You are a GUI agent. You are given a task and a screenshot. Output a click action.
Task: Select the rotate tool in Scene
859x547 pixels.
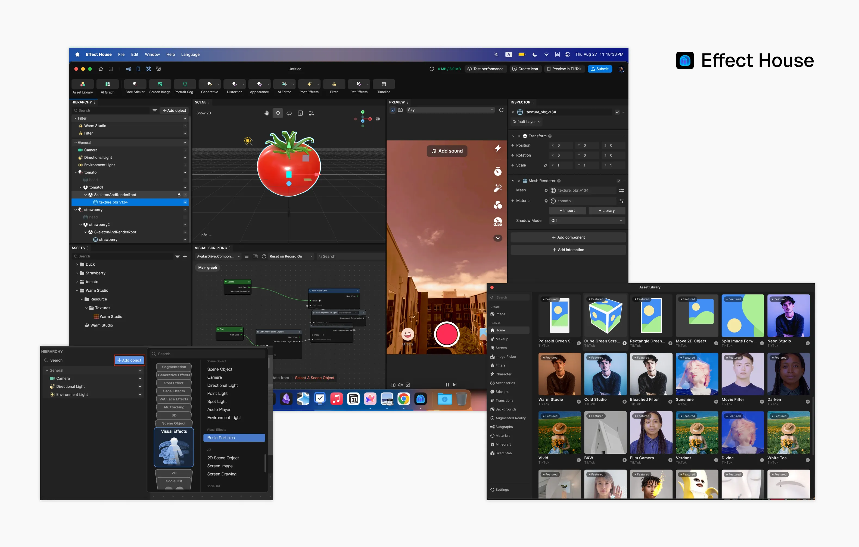pyautogui.click(x=289, y=113)
